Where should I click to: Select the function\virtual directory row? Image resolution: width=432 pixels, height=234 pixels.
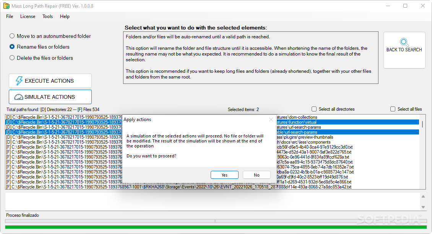click(x=213, y=122)
